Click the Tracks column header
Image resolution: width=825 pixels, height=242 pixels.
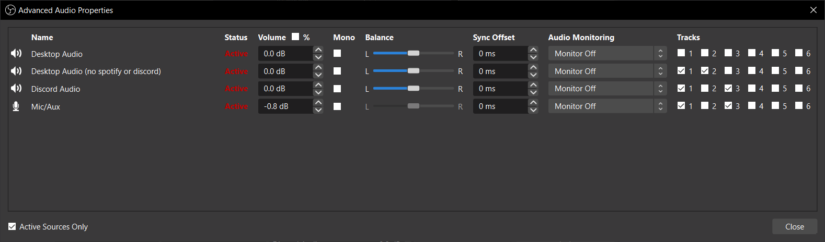click(x=689, y=38)
